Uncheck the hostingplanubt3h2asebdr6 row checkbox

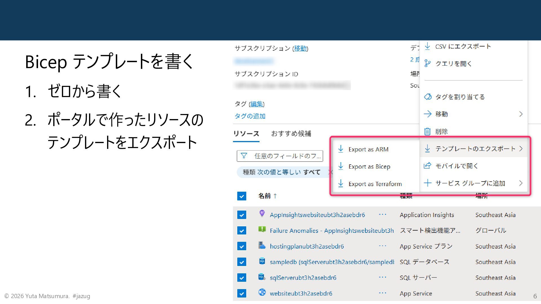(x=241, y=246)
